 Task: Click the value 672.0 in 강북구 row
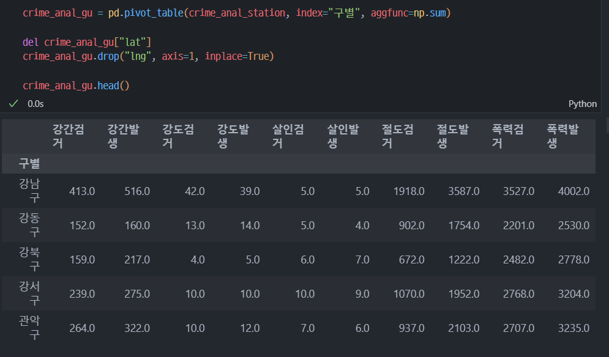pos(412,260)
